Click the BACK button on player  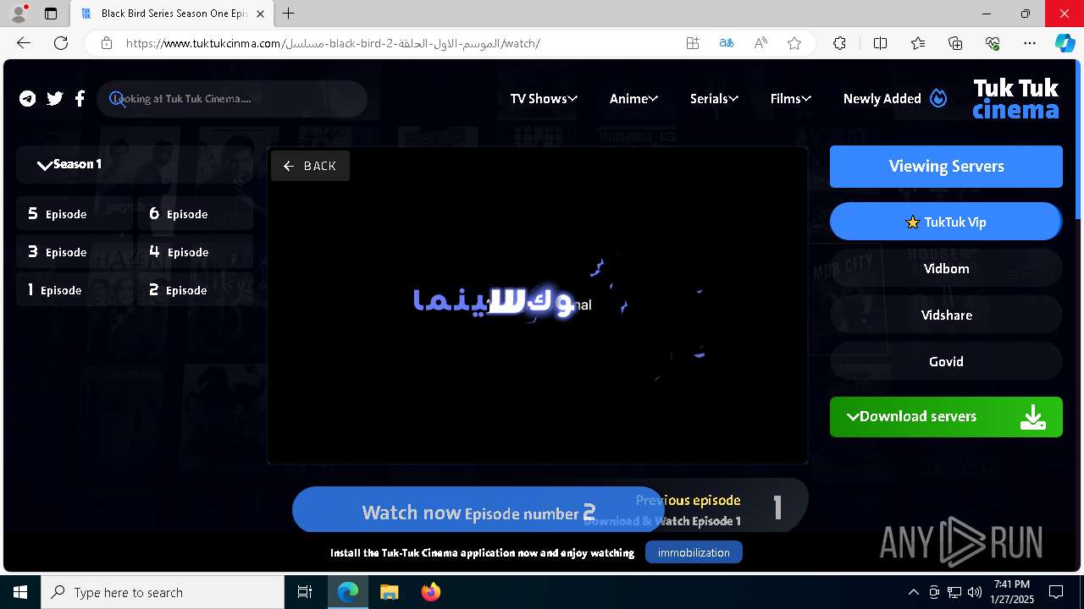(310, 166)
